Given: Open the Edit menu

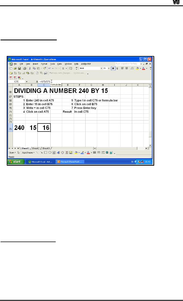Looking at the screenshot, I should (x=21, y=64).
